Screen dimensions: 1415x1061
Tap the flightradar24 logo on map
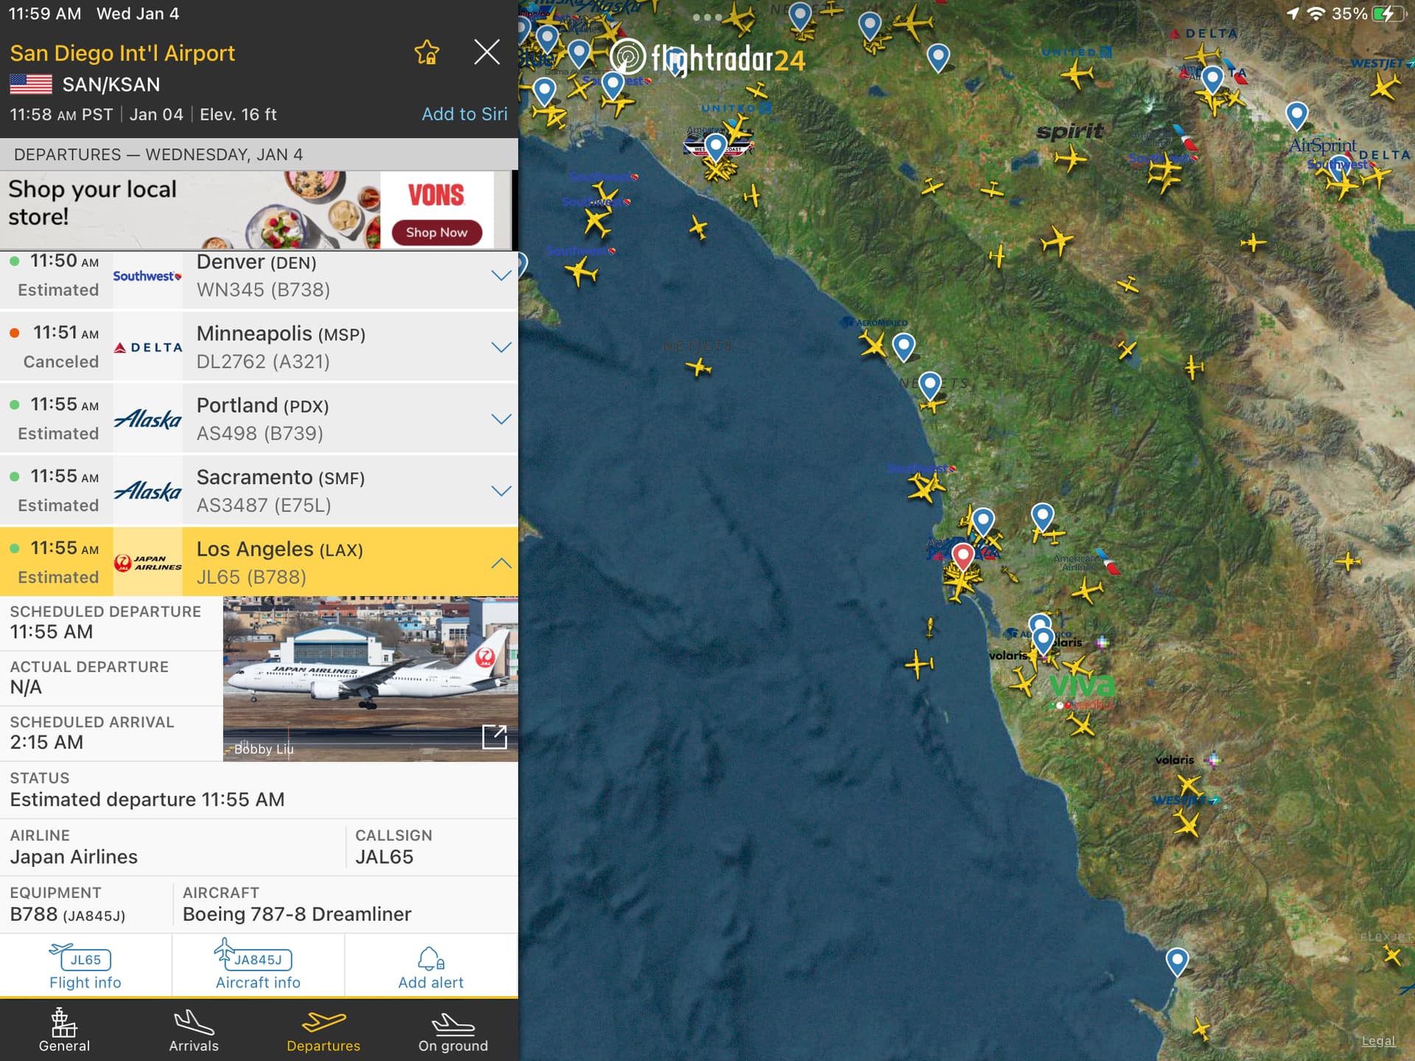(707, 58)
